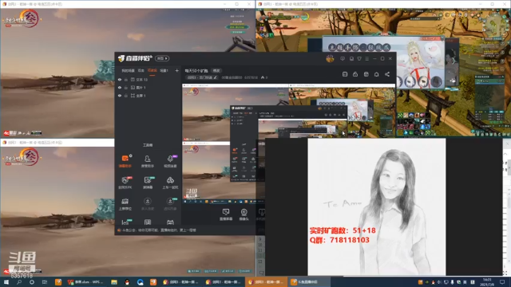Hide the 文本 13 source layer
Screen dimensions: 511x287
(x=120, y=80)
